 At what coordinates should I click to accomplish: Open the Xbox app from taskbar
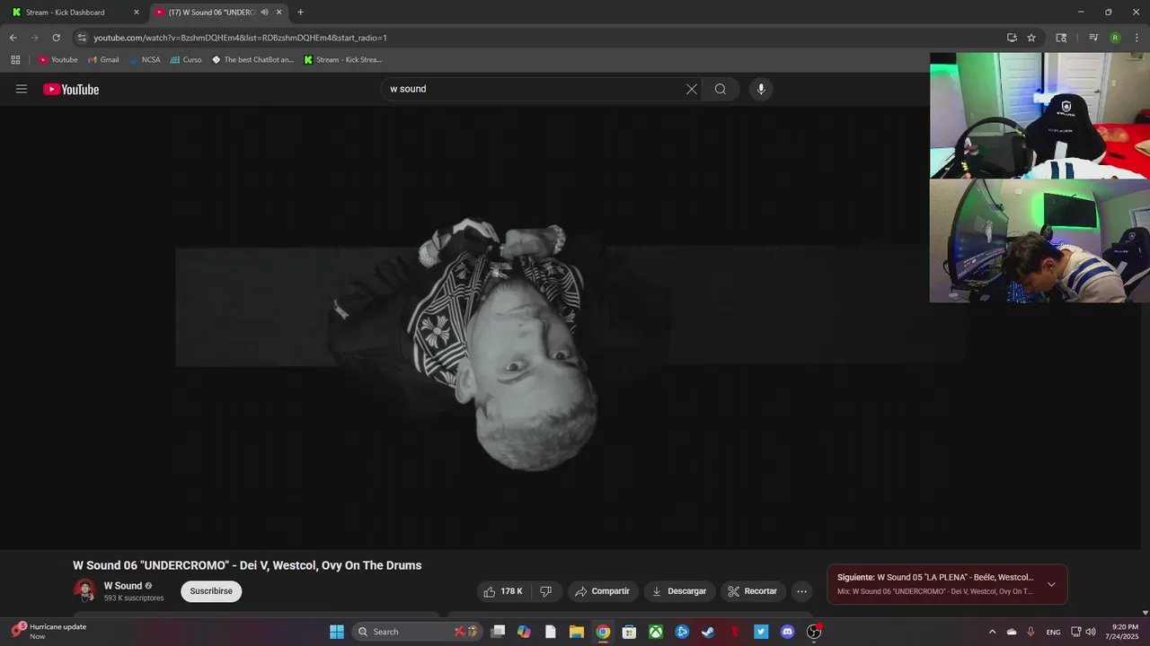tap(656, 632)
